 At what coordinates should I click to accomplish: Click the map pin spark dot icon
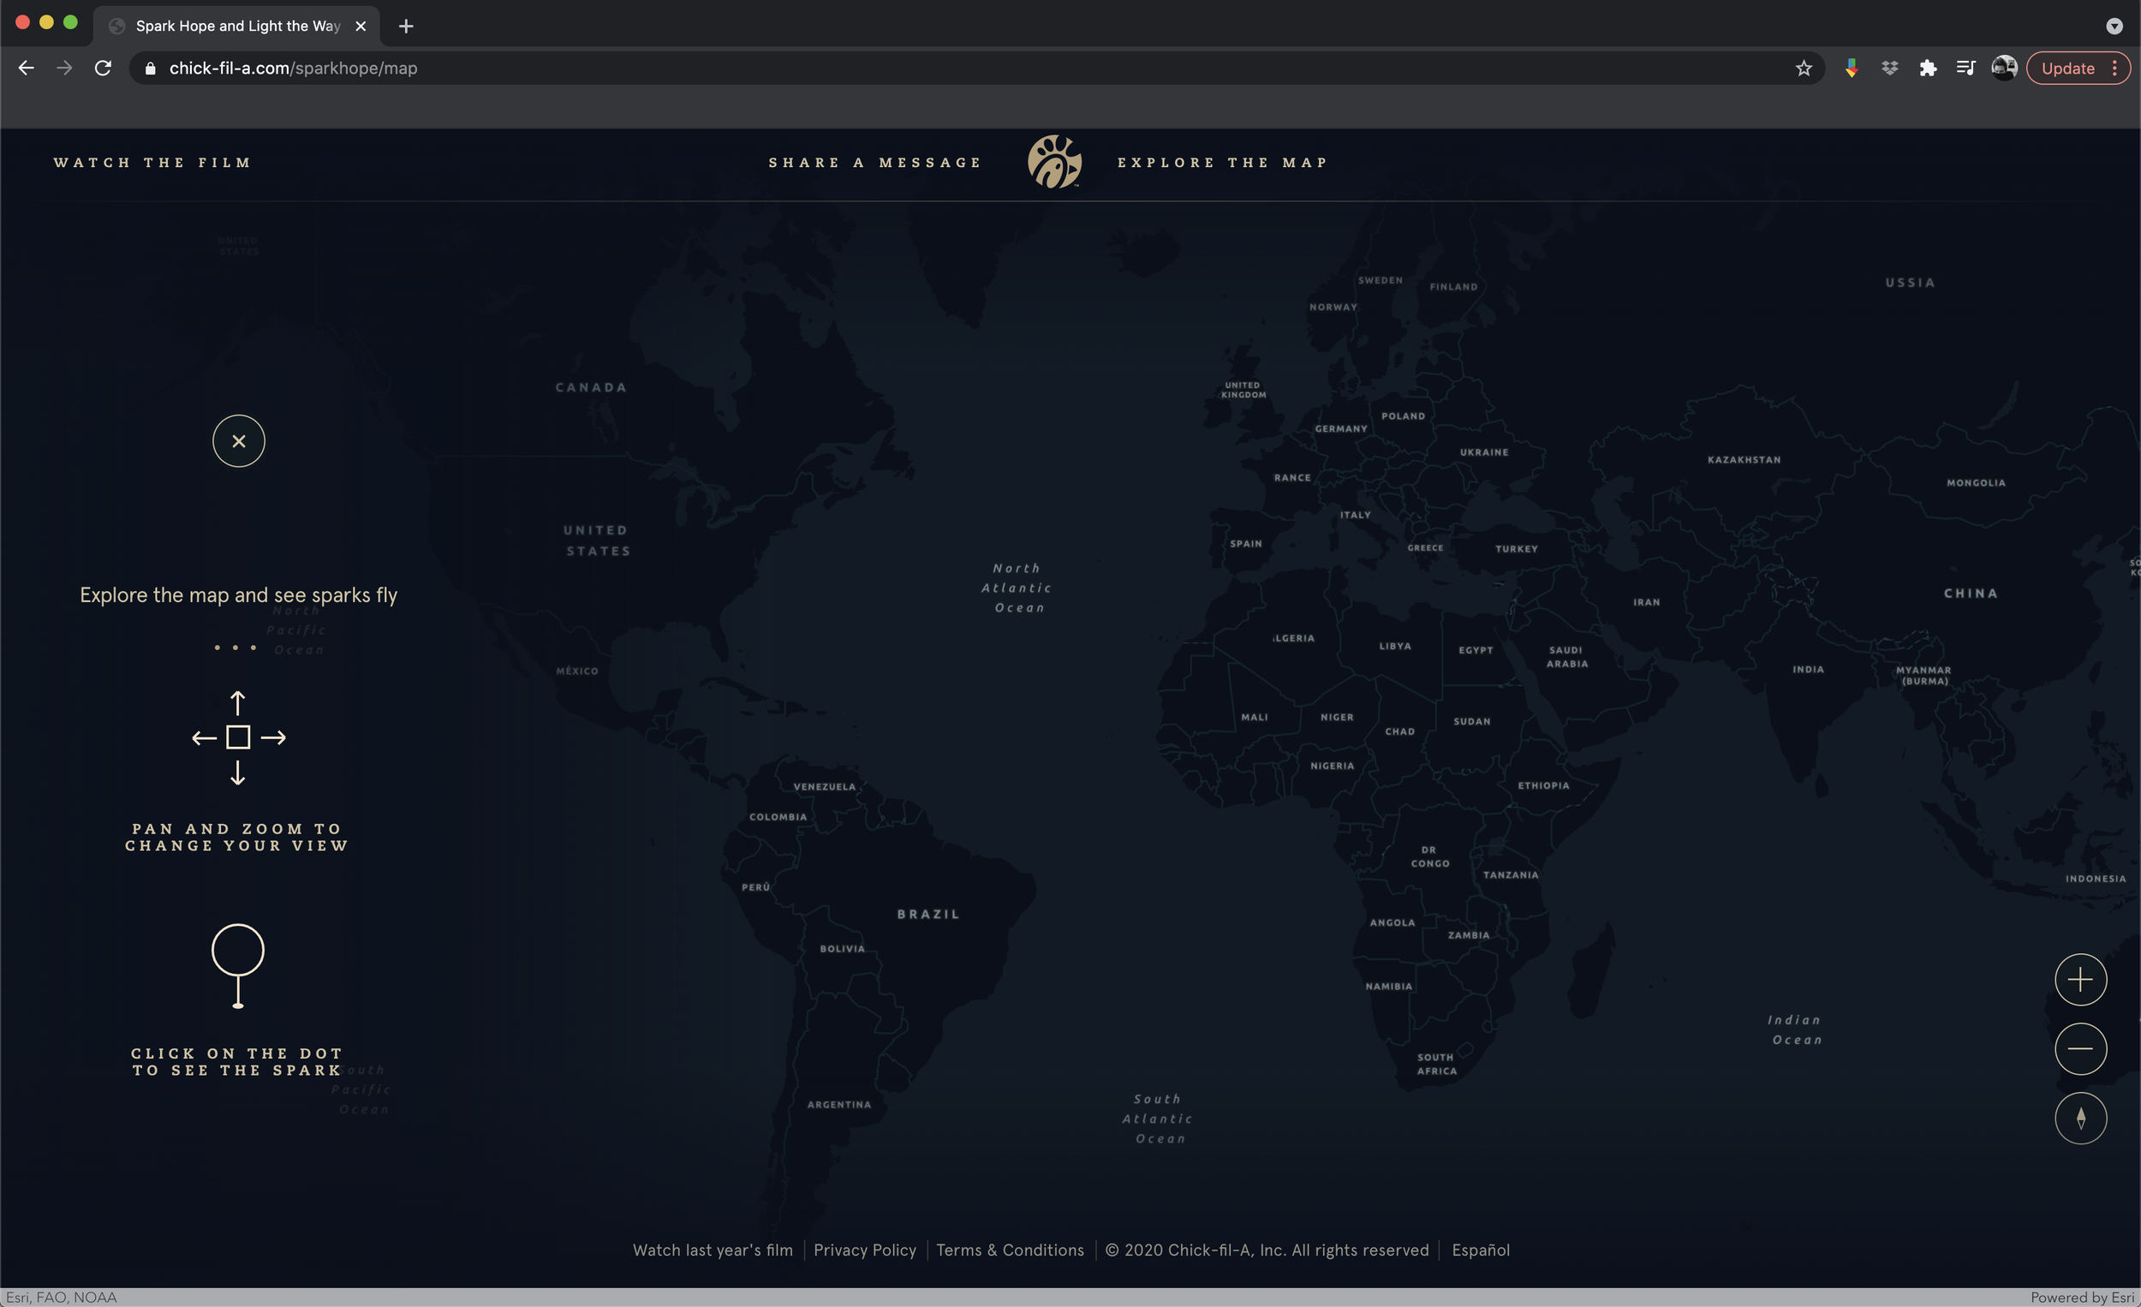click(238, 966)
